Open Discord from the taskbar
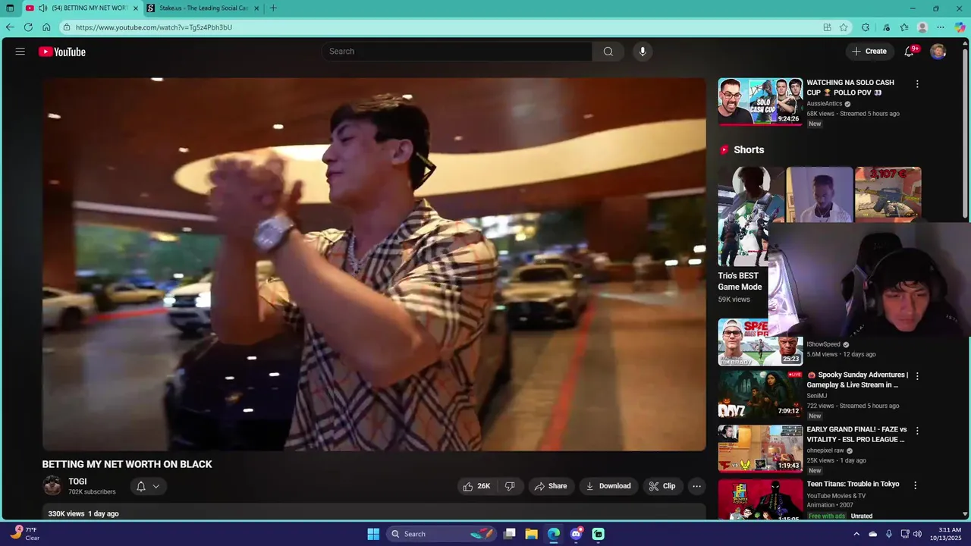971x546 pixels. coord(576,534)
